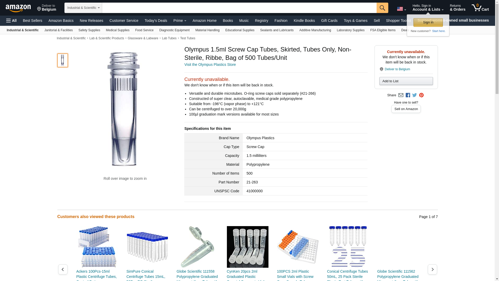Go to previous carousel page arrow
This screenshot has height=281, width=499.
tap(63, 269)
